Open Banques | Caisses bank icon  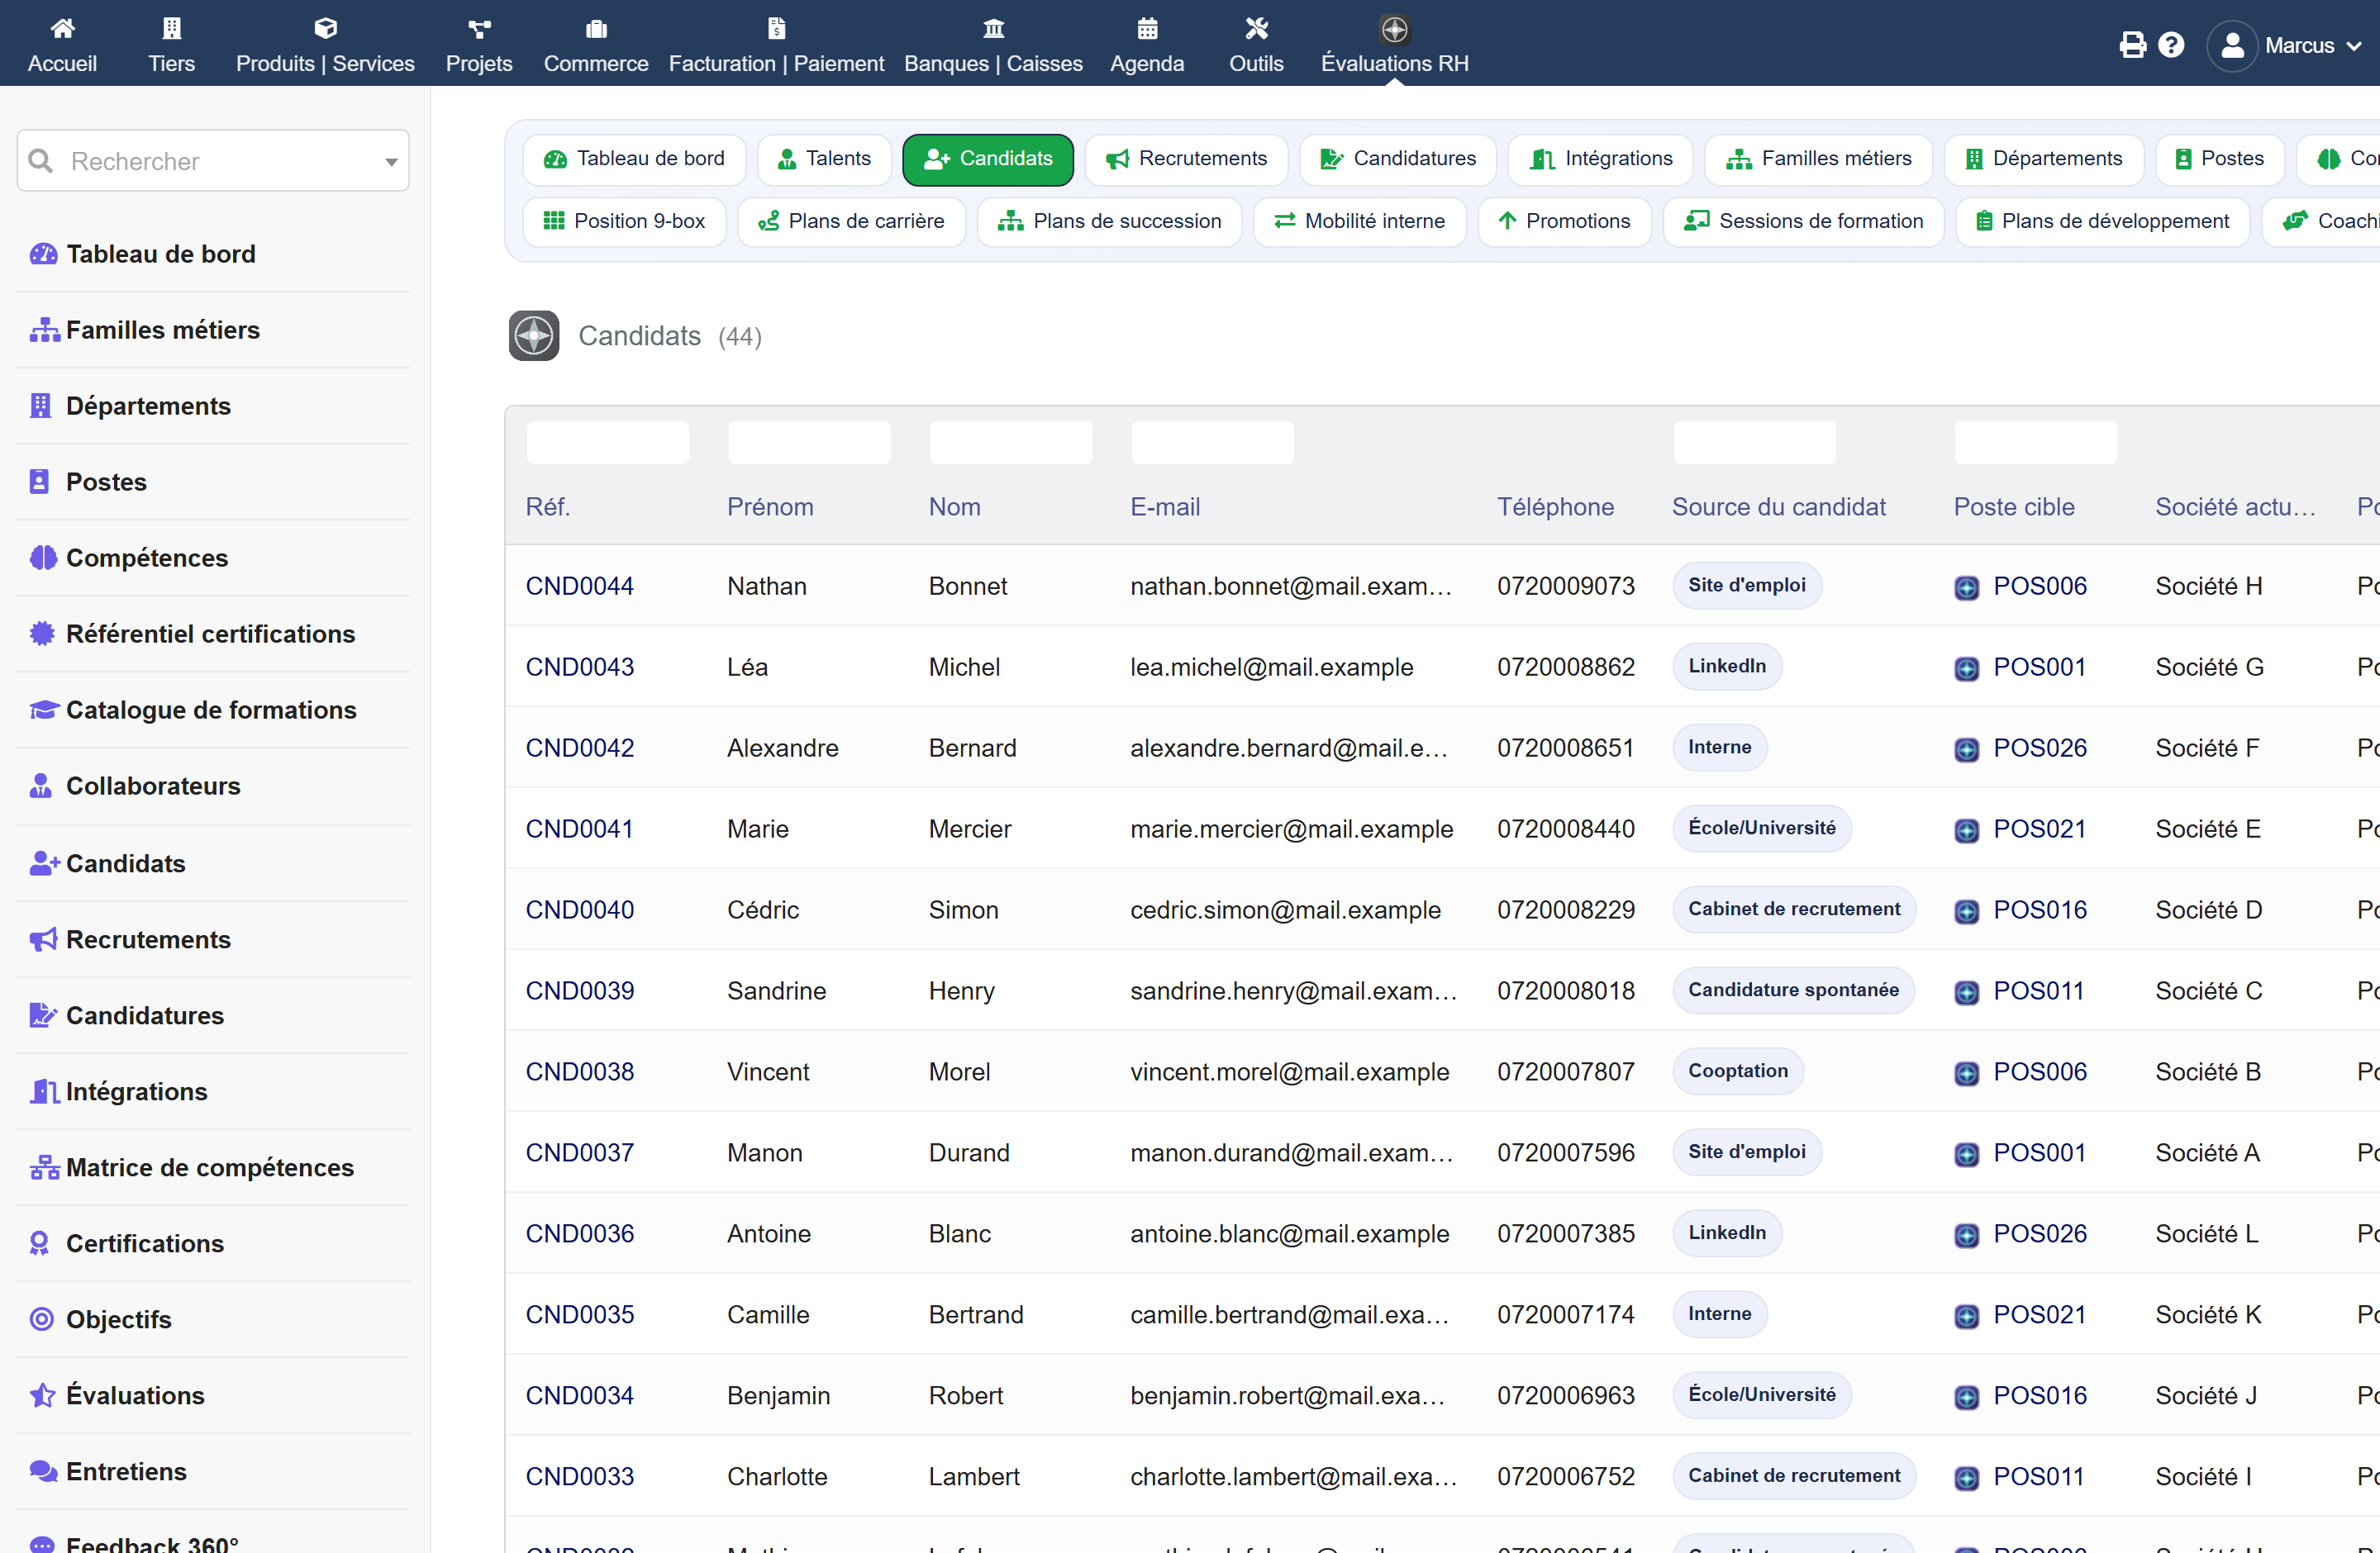(993, 28)
